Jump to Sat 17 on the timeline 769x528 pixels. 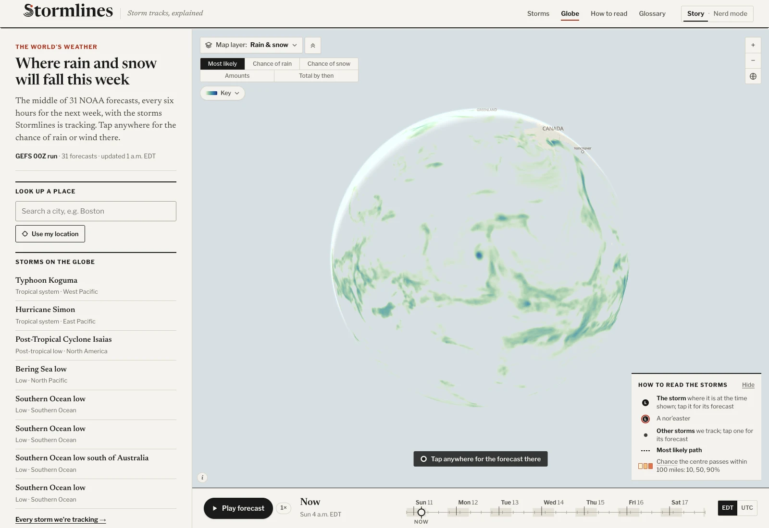[680, 503]
